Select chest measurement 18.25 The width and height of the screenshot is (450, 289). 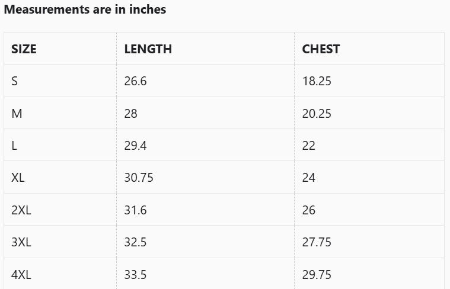(317, 81)
